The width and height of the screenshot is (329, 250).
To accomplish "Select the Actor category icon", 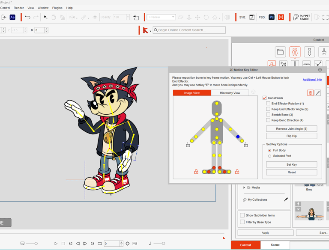I will pyautogui.click(x=295, y=52).
